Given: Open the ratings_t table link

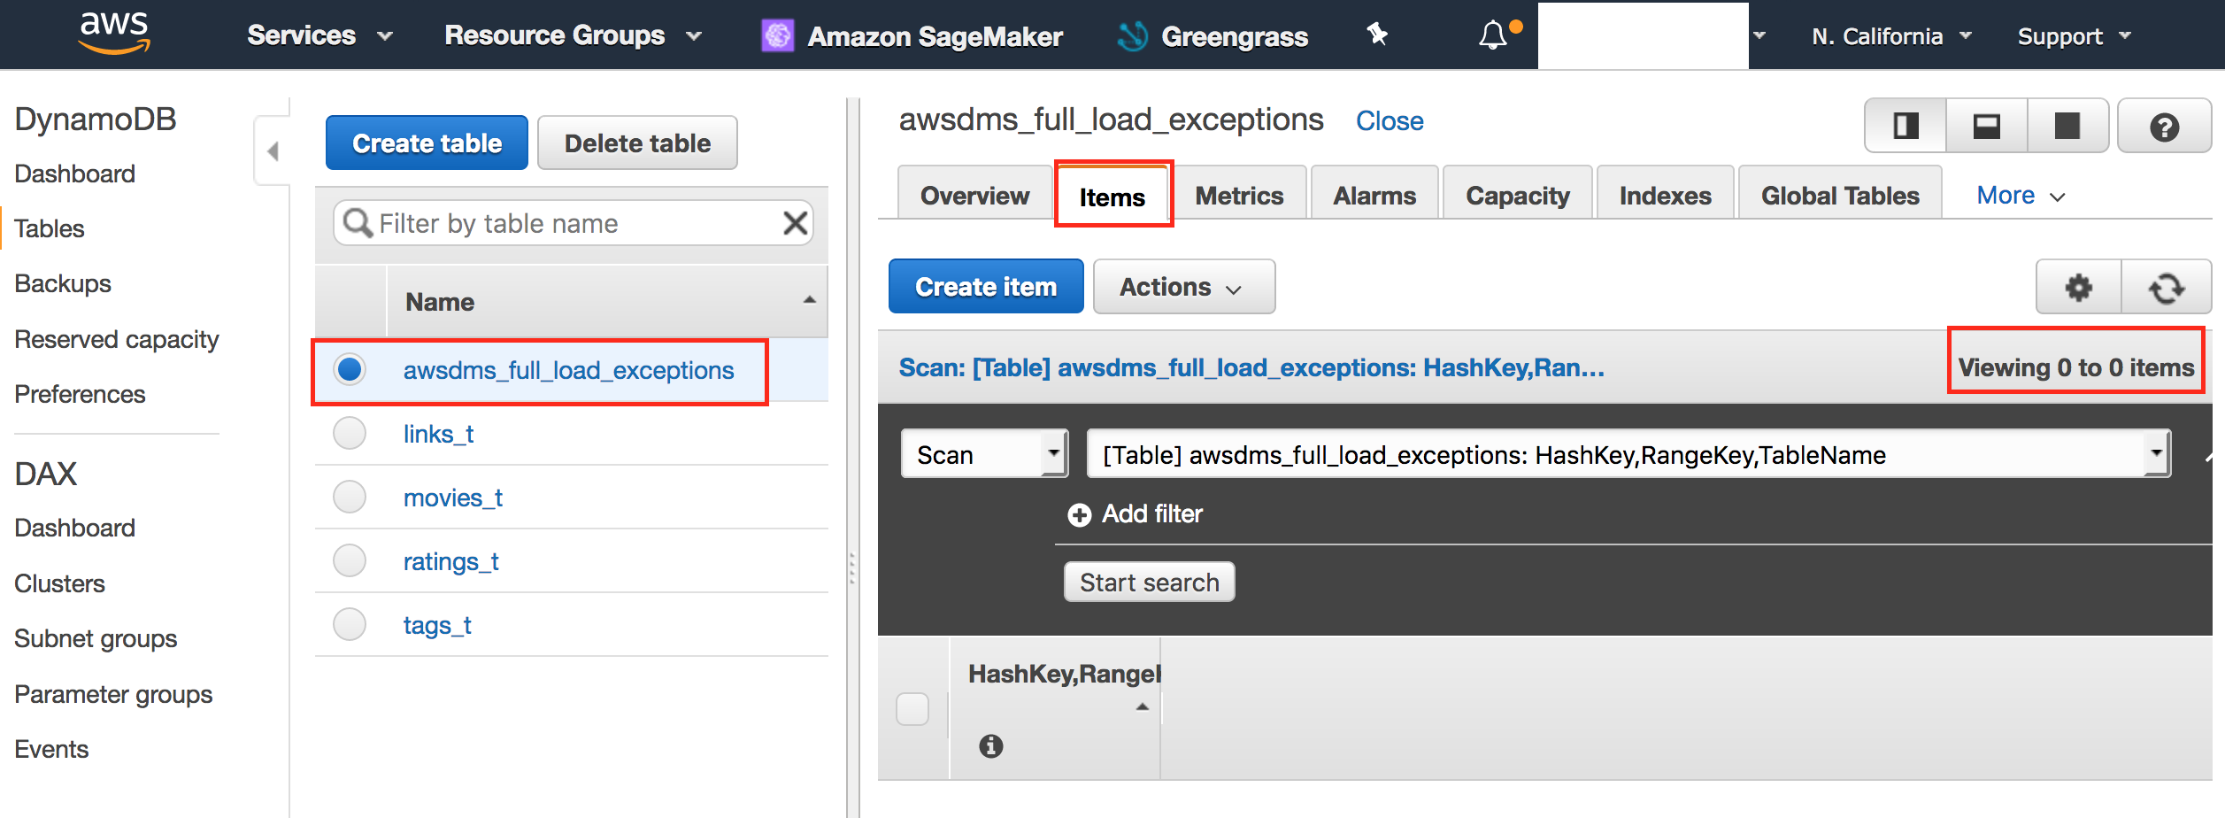Looking at the screenshot, I should pos(450,562).
